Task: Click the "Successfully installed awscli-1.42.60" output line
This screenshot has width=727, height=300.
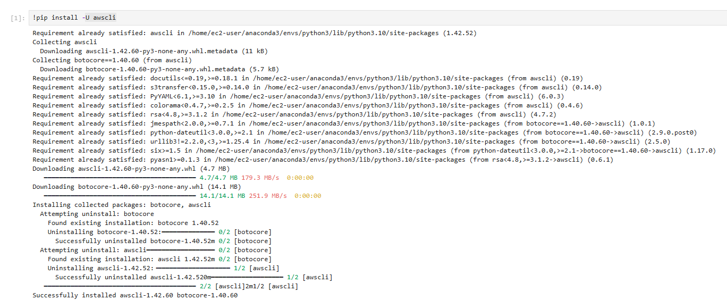Action: (x=135, y=295)
